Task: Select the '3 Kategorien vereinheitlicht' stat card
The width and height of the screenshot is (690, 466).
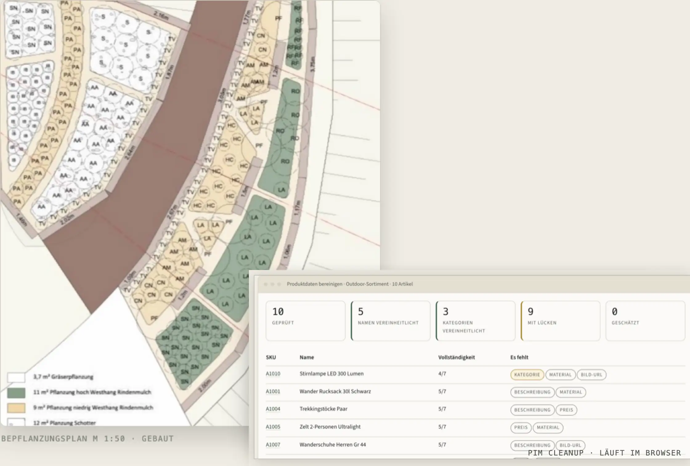Action: (476, 321)
